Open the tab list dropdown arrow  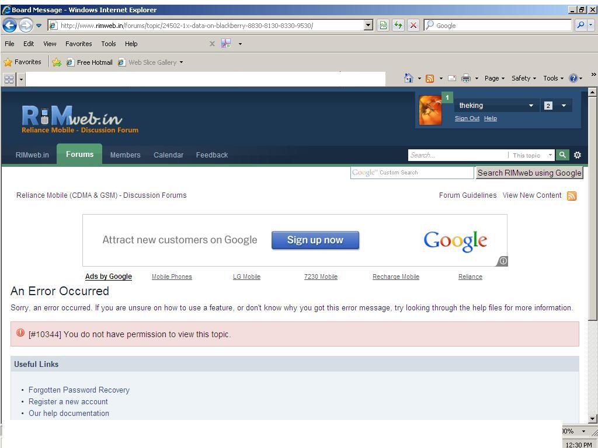pos(21,79)
